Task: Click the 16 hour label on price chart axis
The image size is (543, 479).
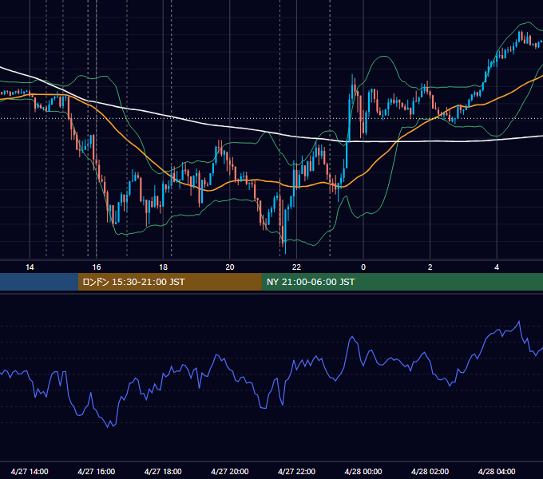Action: (x=97, y=267)
